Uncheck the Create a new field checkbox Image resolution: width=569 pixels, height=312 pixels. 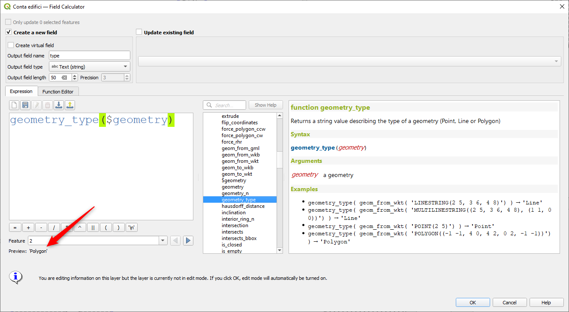[9, 32]
